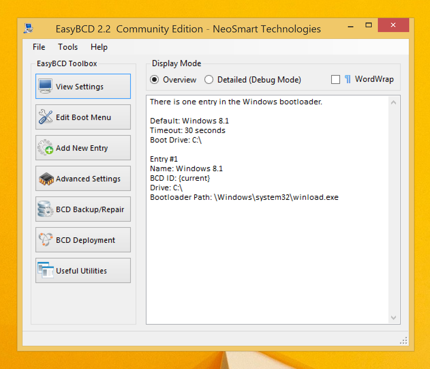430x369 pixels.
Task: Click the monitor icon on View Settings
Action: point(45,86)
